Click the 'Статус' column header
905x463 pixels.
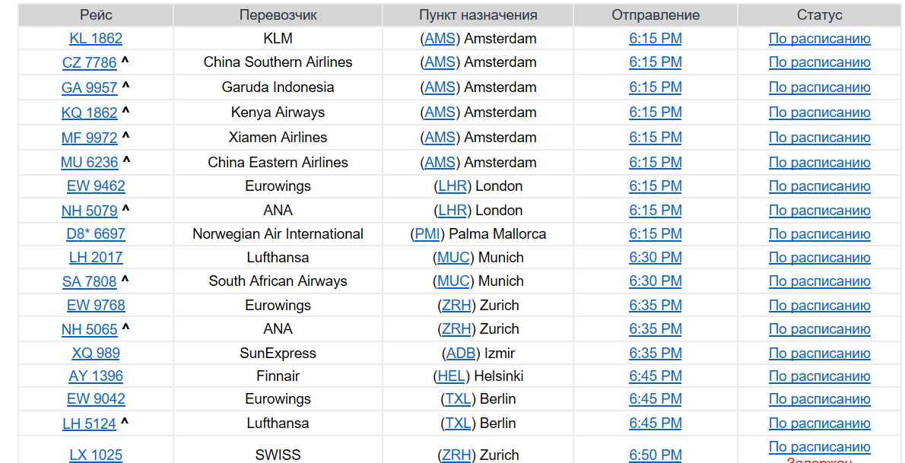(x=819, y=15)
